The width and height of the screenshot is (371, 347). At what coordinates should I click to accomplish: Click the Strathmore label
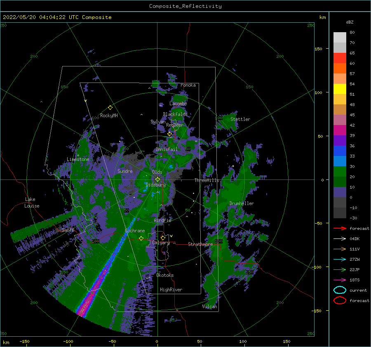200,244
